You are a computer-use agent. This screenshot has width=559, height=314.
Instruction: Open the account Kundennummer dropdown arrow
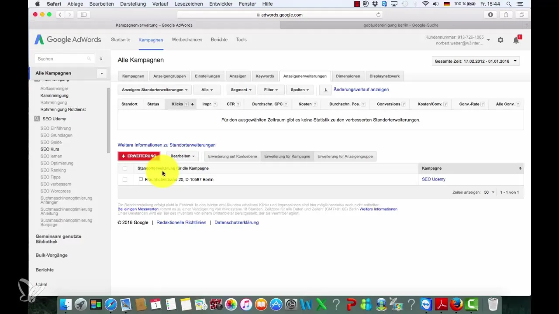[488, 40]
